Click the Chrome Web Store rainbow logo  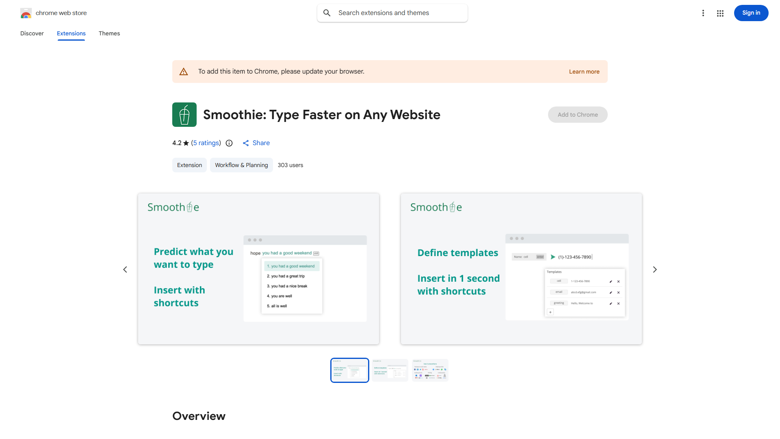[26, 13]
